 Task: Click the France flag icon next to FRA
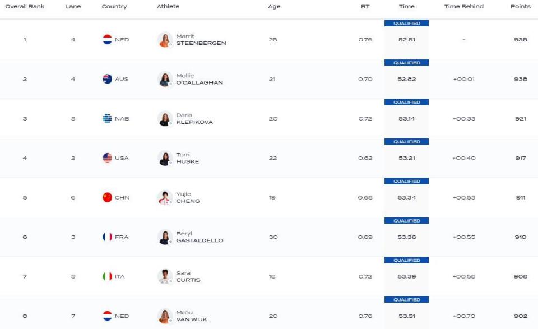108,237
